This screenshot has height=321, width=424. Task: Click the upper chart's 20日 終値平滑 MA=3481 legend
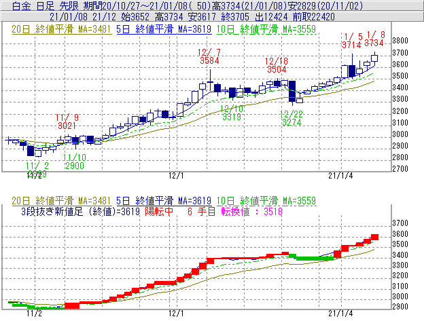click(x=61, y=29)
